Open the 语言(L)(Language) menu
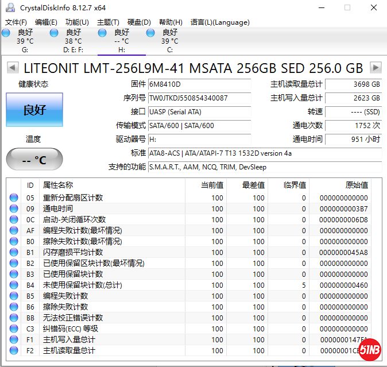 click(x=220, y=22)
